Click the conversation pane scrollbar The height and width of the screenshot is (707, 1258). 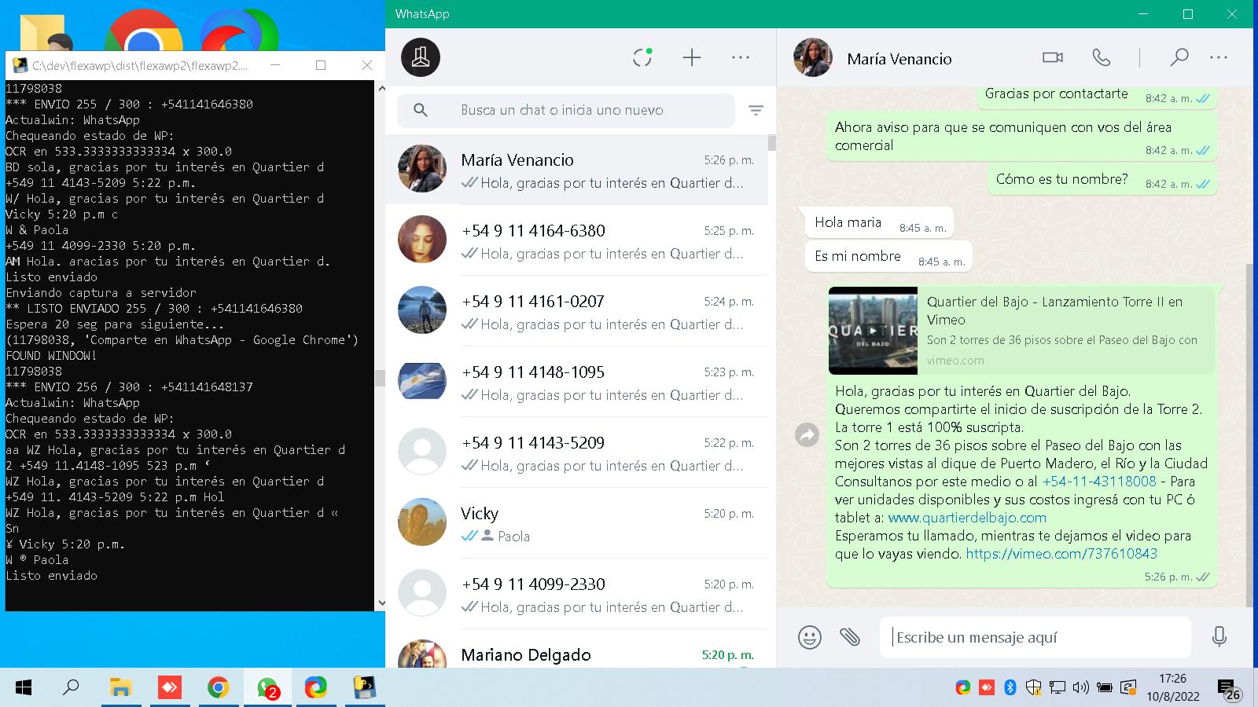point(1249,434)
